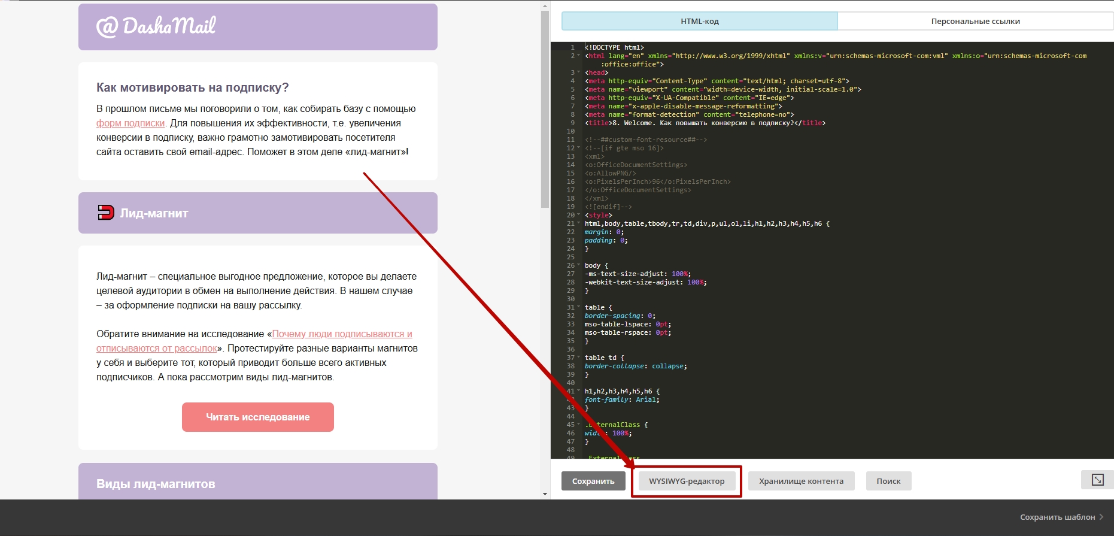Image resolution: width=1114 pixels, height=536 pixels.
Task: Fold the head block on line 3
Action: click(x=579, y=72)
